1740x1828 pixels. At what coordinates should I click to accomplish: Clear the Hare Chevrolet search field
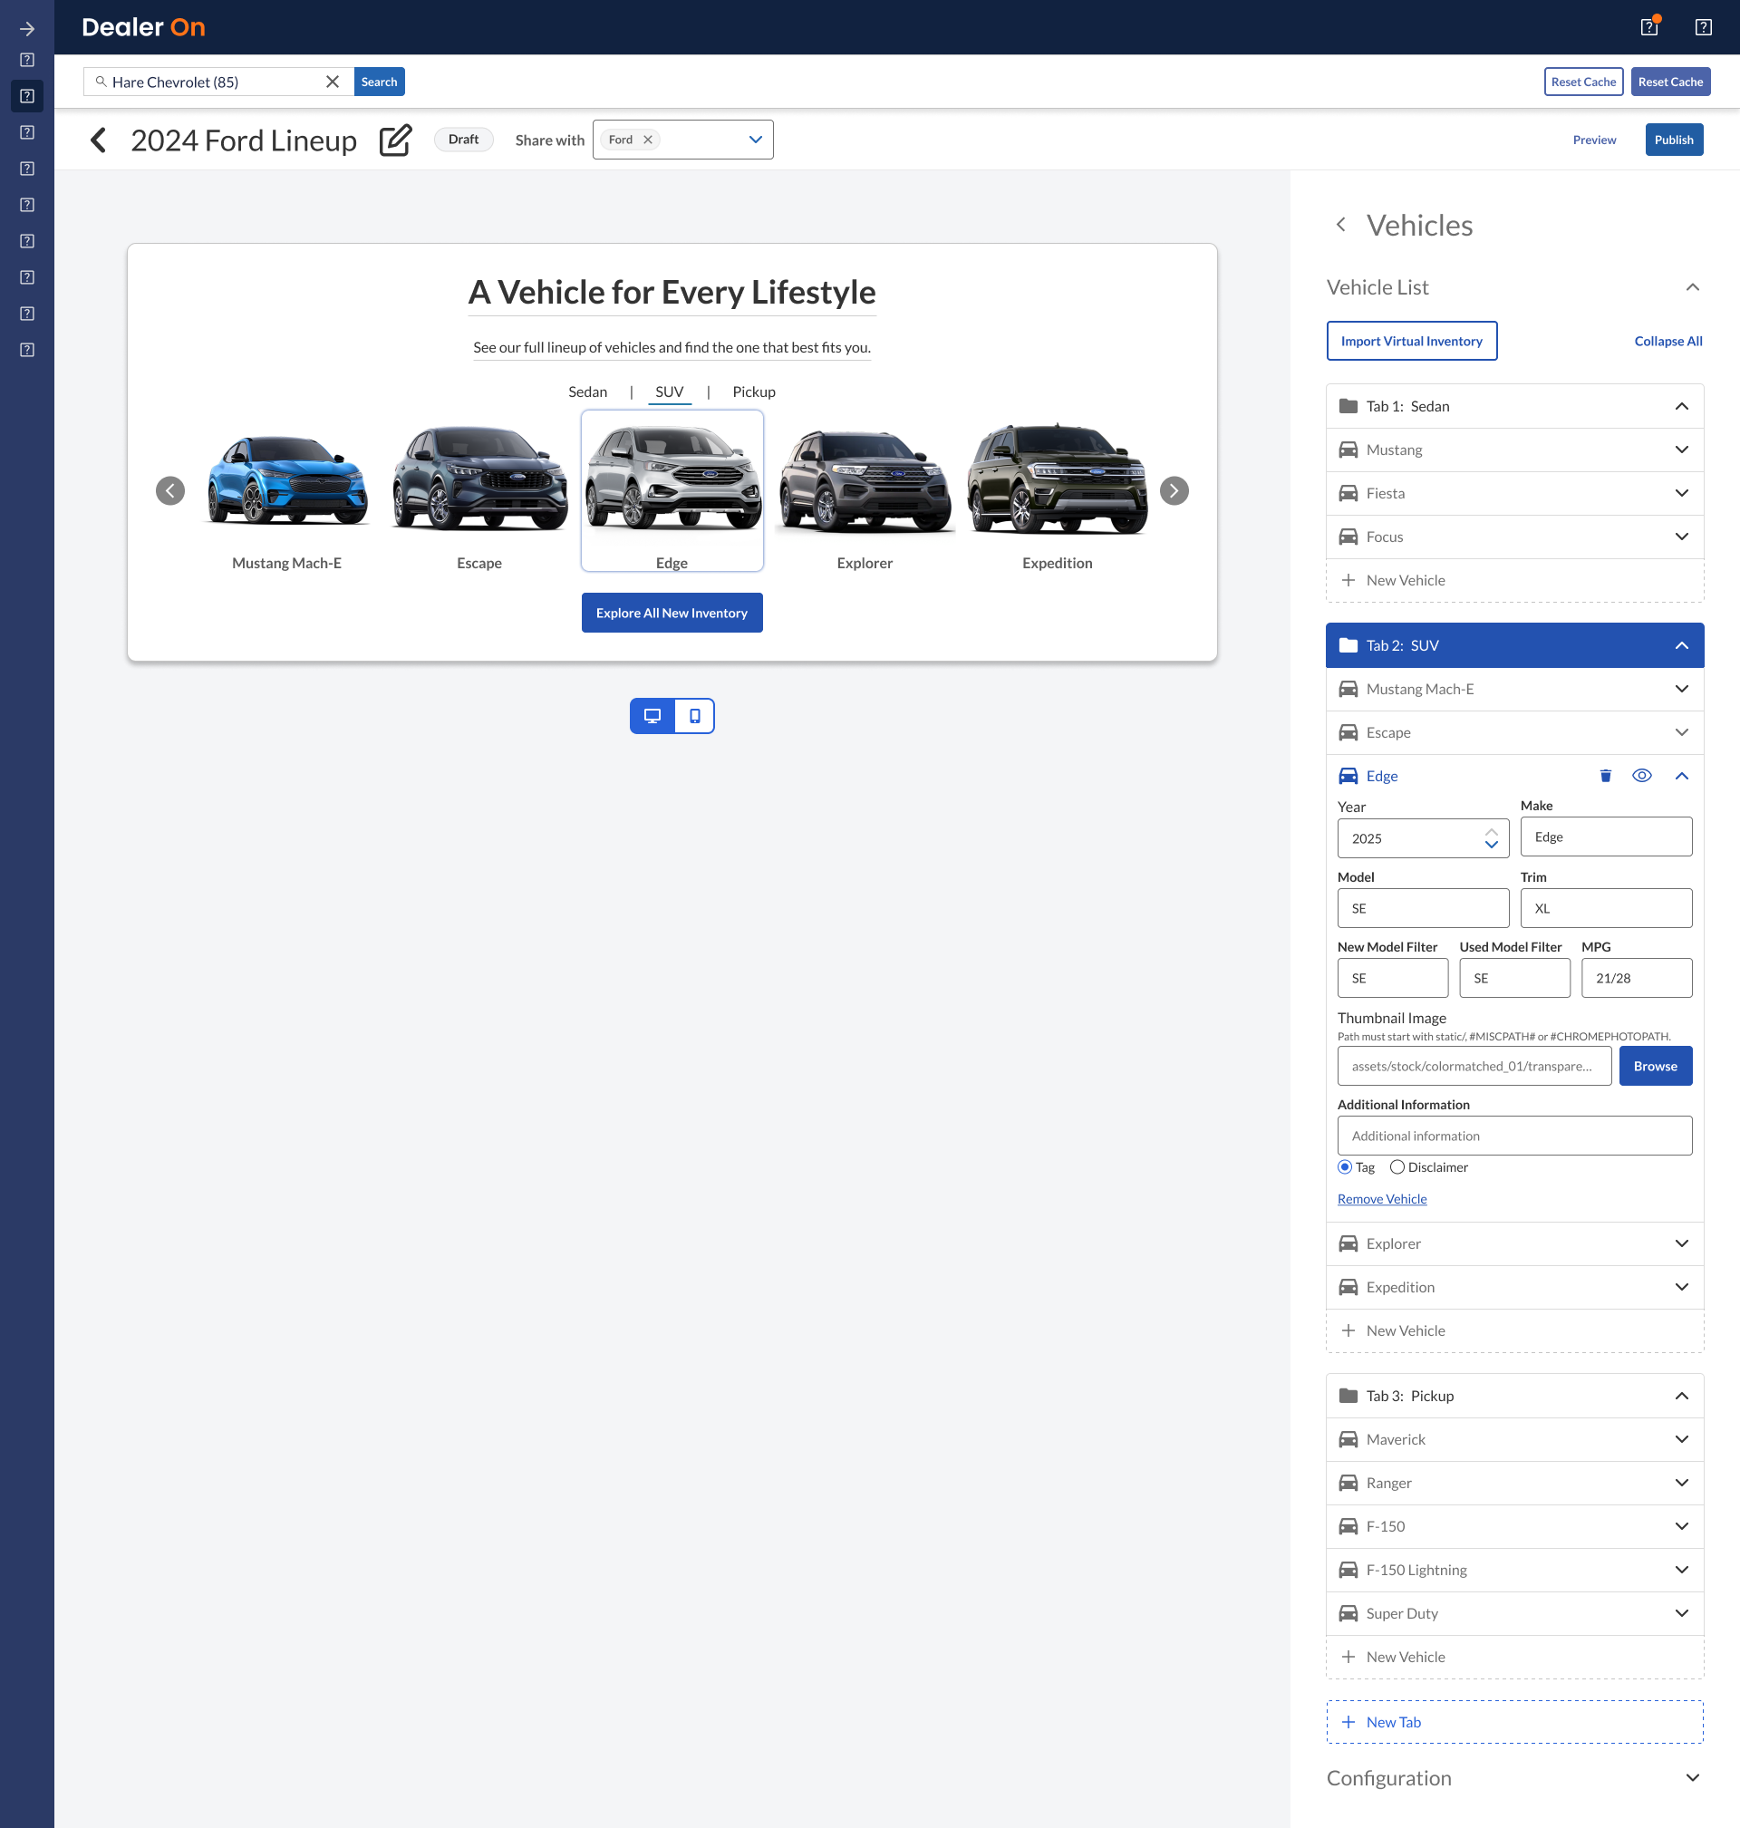coord(332,82)
